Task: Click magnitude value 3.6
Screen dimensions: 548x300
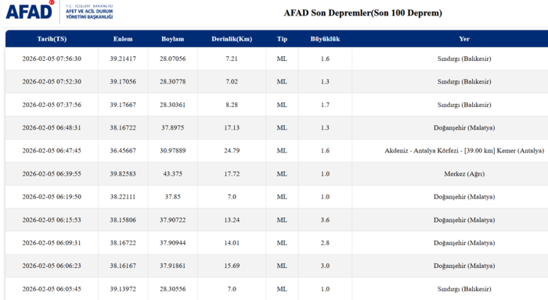Action: [x=325, y=220]
